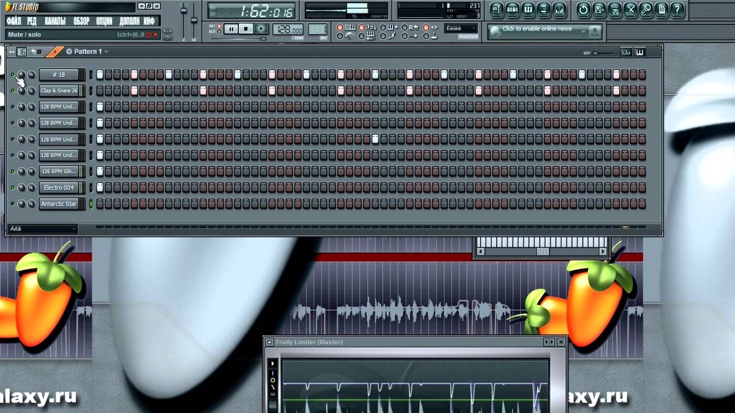
Task: Mute the # 18 channel LED
Action: (x=13, y=75)
